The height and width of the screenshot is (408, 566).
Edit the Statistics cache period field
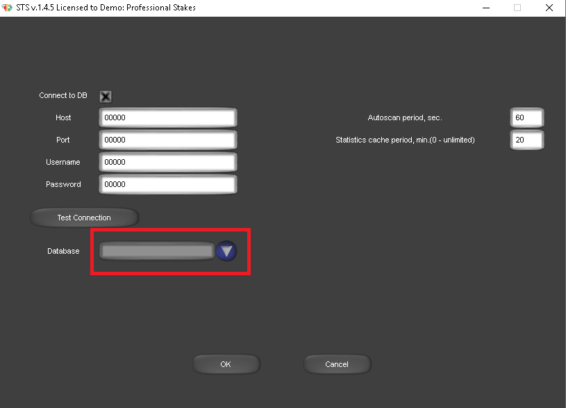[526, 140]
